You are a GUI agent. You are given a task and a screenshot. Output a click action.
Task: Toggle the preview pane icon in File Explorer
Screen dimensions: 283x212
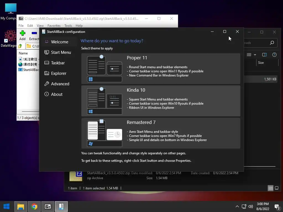pos(264,55)
